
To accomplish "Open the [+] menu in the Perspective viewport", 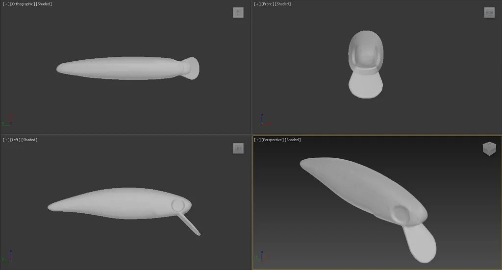I will pyautogui.click(x=257, y=140).
